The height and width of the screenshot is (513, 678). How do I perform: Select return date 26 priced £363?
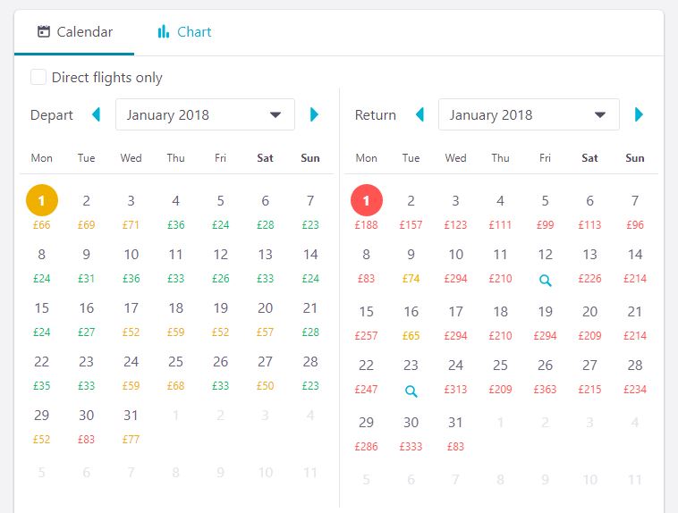click(x=545, y=374)
